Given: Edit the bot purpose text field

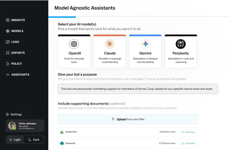Looking at the screenshot, I should click(x=138, y=89).
